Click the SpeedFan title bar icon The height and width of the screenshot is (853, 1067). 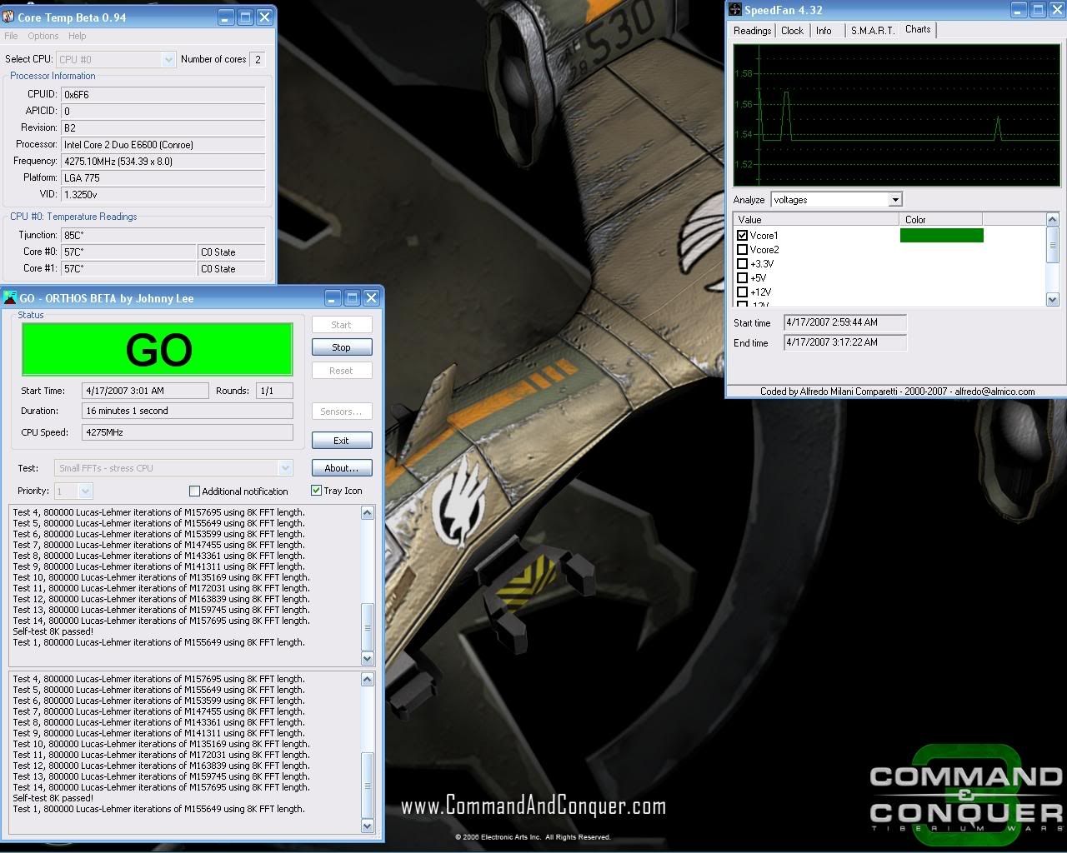[x=735, y=10]
